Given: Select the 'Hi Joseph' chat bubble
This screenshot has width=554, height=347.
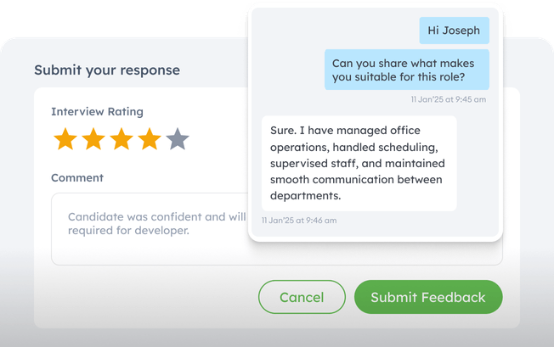Looking at the screenshot, I should point(454,31).
